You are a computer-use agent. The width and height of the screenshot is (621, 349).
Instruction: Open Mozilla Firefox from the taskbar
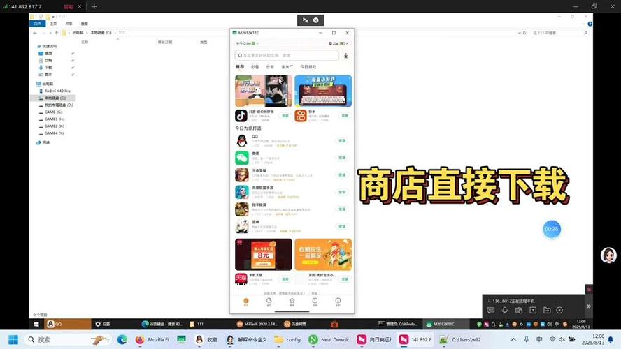tap(152, 339)
